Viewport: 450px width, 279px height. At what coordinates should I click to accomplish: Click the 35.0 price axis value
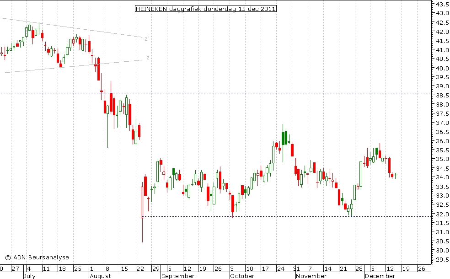[x=443, y=159]
